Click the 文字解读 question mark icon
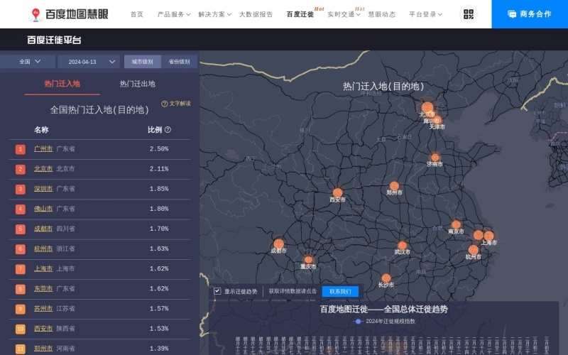568x355 pixels. pyautogui.click(x=165, y=104)
